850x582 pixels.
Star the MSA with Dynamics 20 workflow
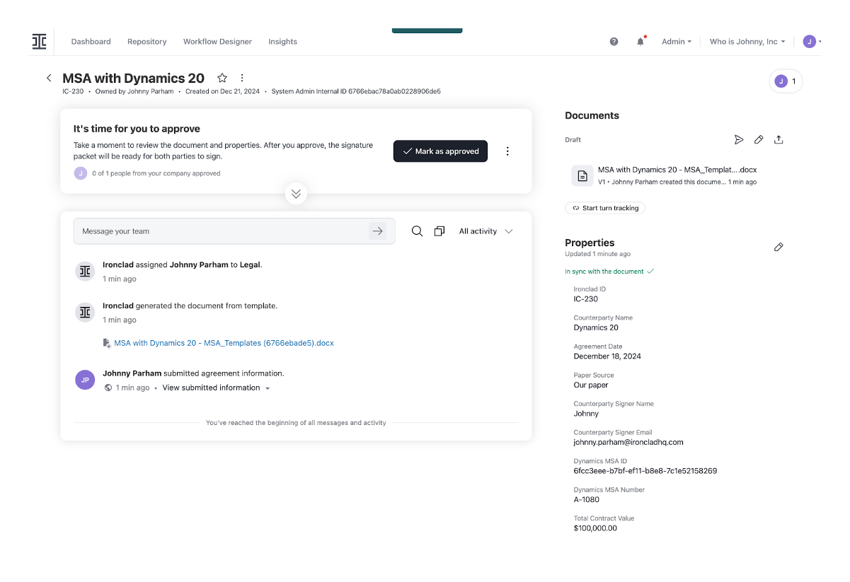point(222,78)
